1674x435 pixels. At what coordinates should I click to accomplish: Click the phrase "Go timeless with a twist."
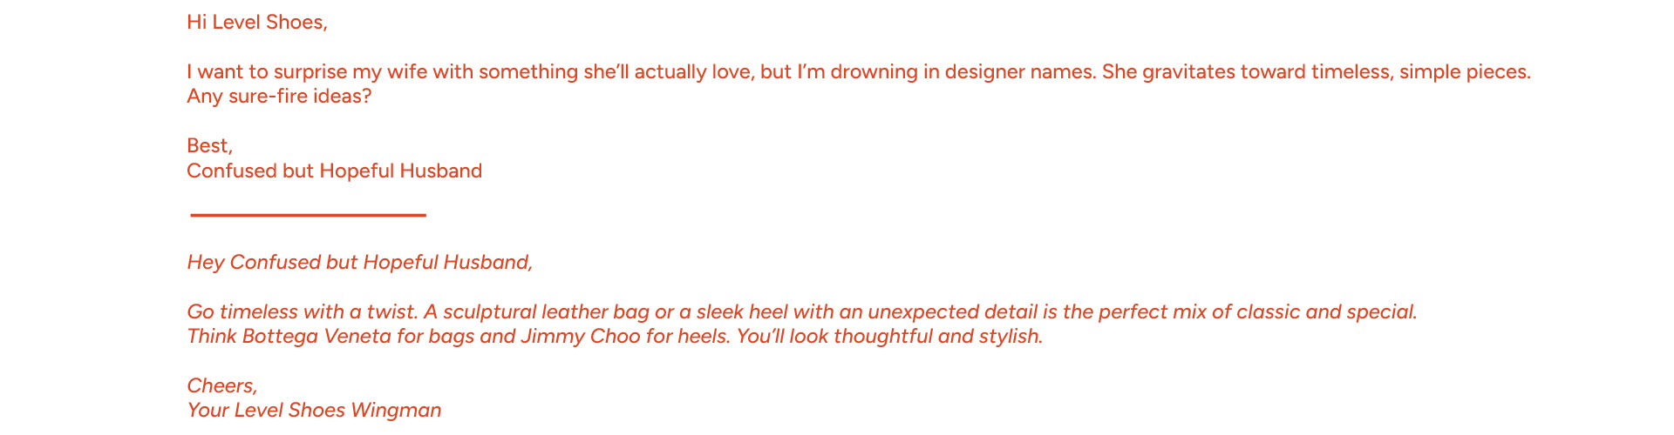coord(303,312)
